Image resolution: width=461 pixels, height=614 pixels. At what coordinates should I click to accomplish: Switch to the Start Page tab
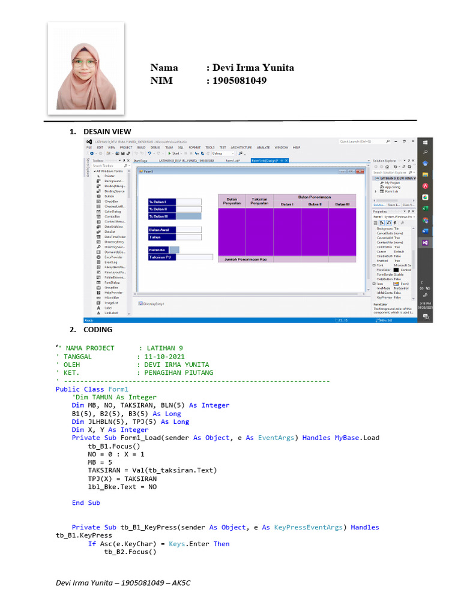click(140, 161)
